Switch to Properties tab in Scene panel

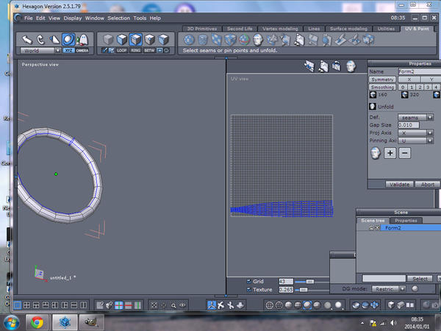click(x=406, y=221)
